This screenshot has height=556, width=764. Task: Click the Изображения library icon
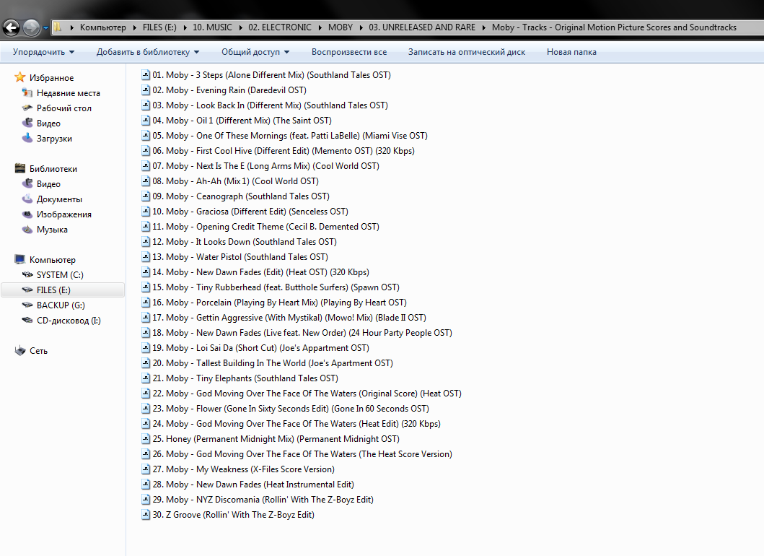click(27, 214)
